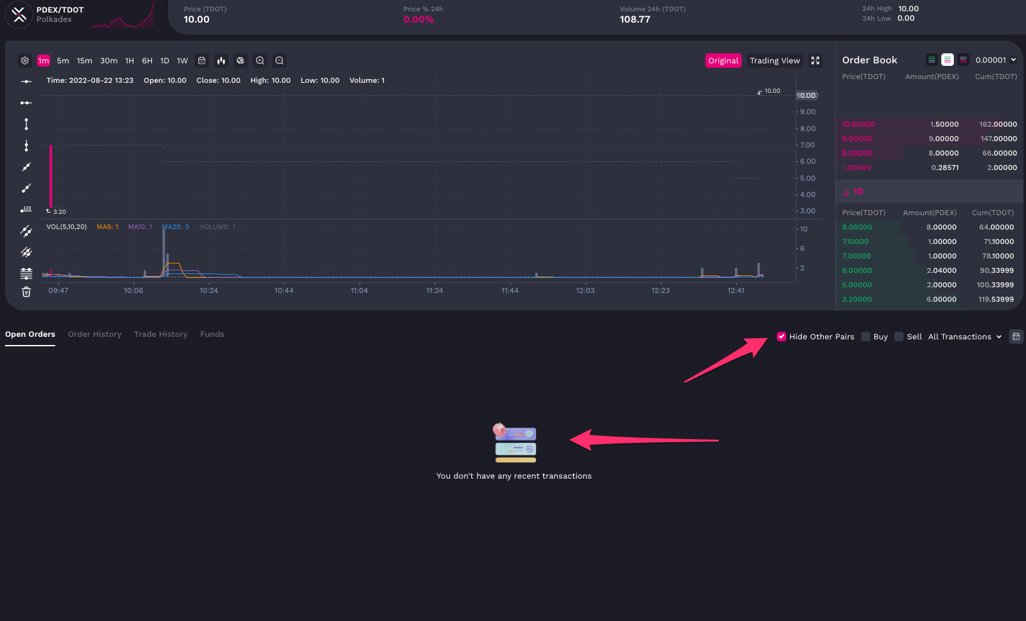Image resolution: width=1026 pixels, height=621 pixels.
Task: Open the chart settings gear icon
Action: pos(24,60)
